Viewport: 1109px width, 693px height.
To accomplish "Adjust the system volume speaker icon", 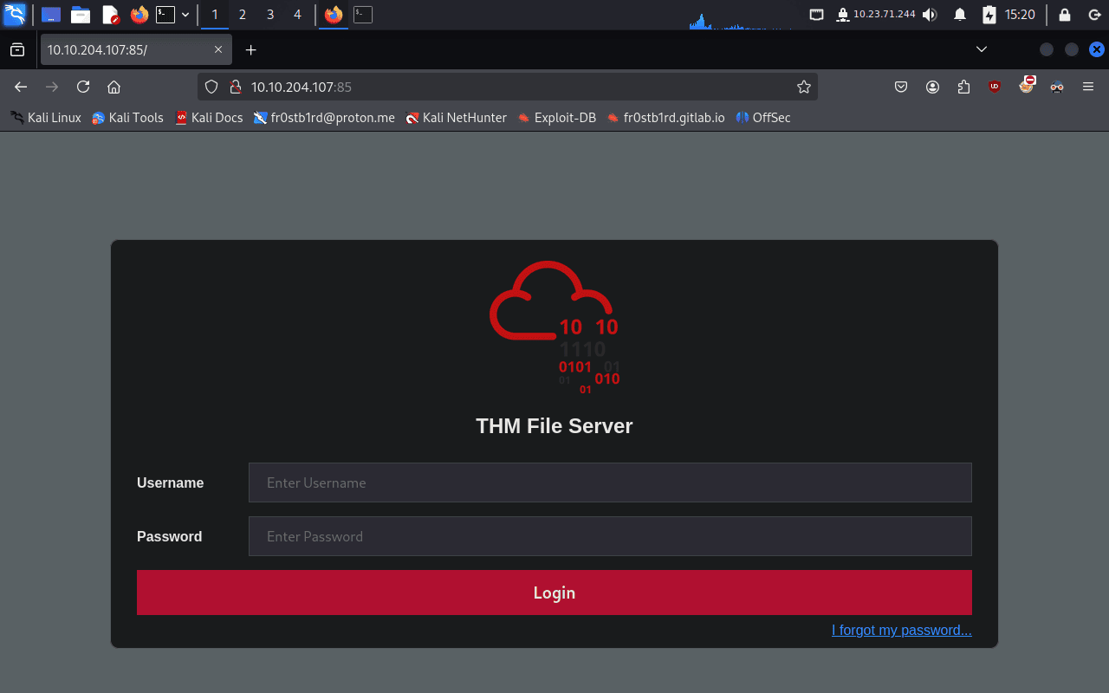I will (x=930, y=15).
